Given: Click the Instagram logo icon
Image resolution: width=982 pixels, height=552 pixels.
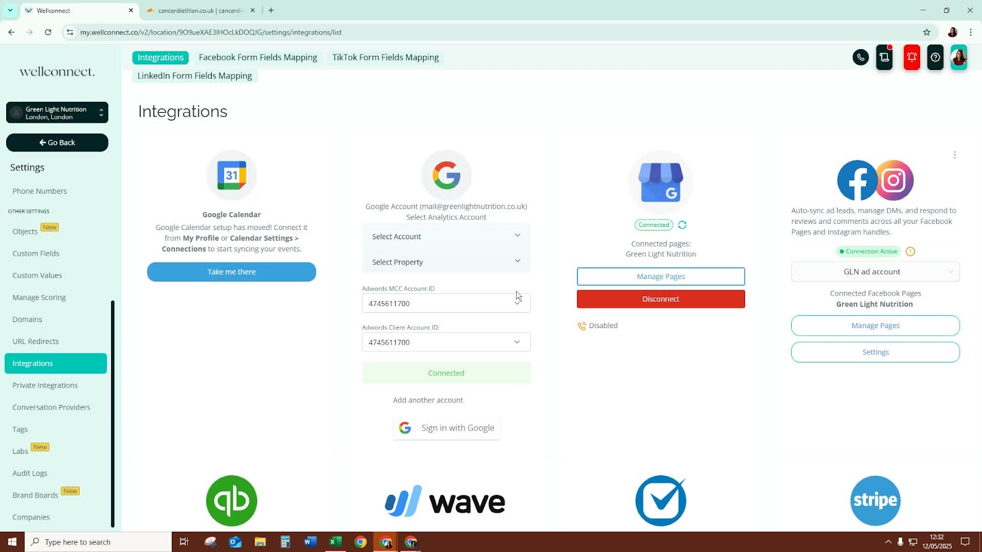Looking at the screenshot, I should tap(894, 180).
